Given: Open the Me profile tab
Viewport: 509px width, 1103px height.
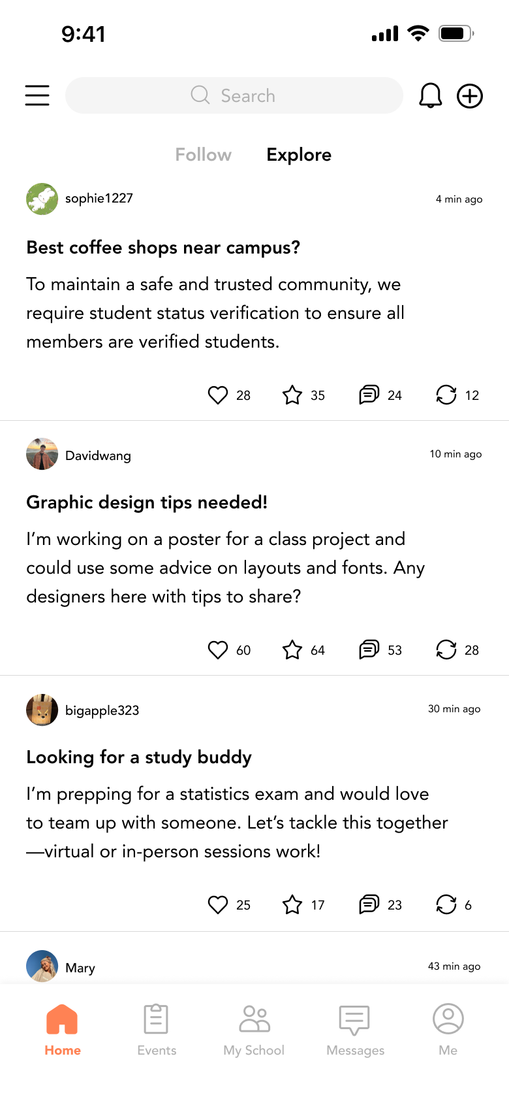Looking at the screenshot, I should tap(448, 1030).
